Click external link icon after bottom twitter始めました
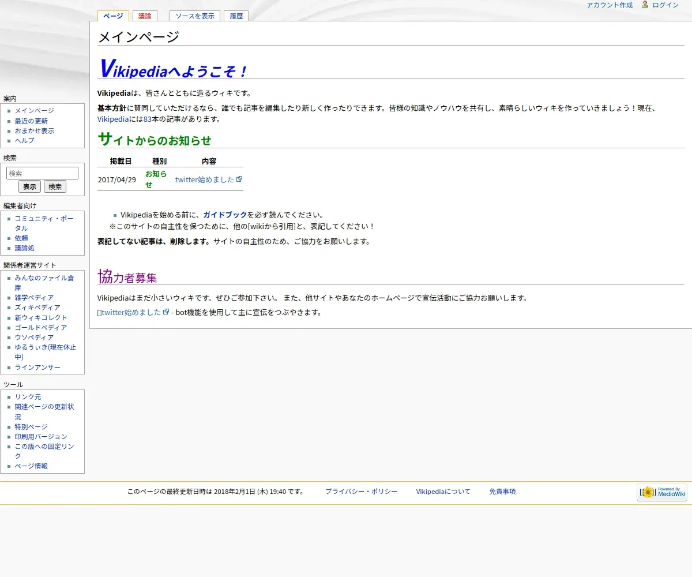This screenshot has width=692, height=577. [166, 312]
